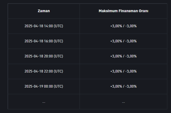
Task: Click the (UTC) label in the 2025-04-19 row
Action: point(58,86)
